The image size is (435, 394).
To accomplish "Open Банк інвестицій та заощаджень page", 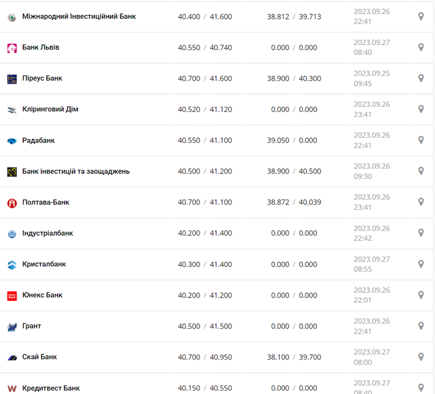I will pos(76,171).
